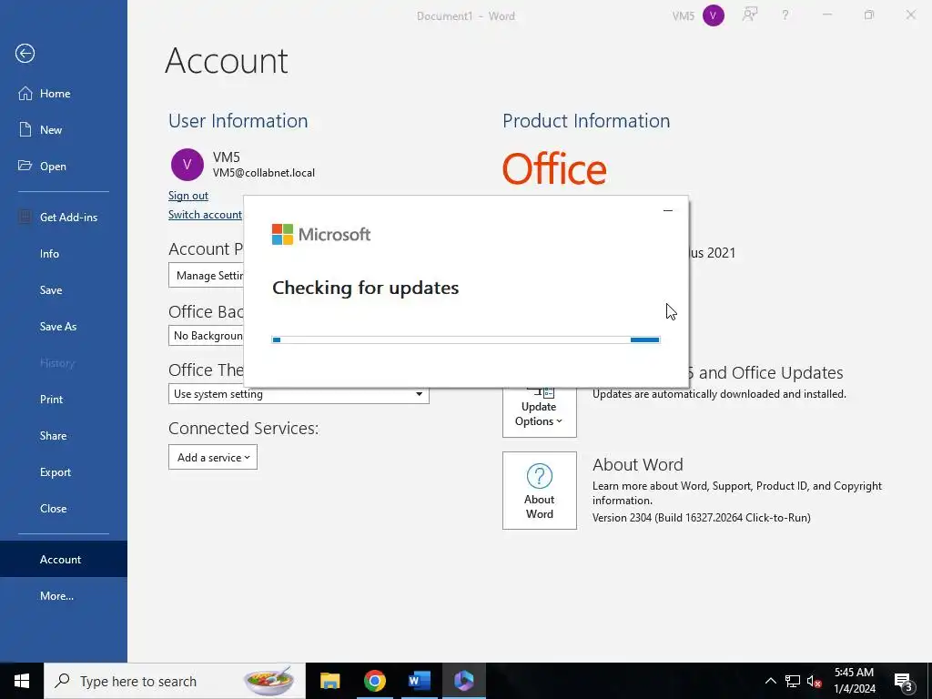Open the Office Background dropdown
Screen dimensions: 932x699
[207, 336]
